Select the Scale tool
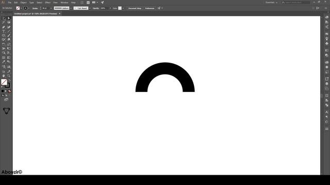The height and width of the screenshot is (185, 330). pyautogui.click(x=9, y=44)
